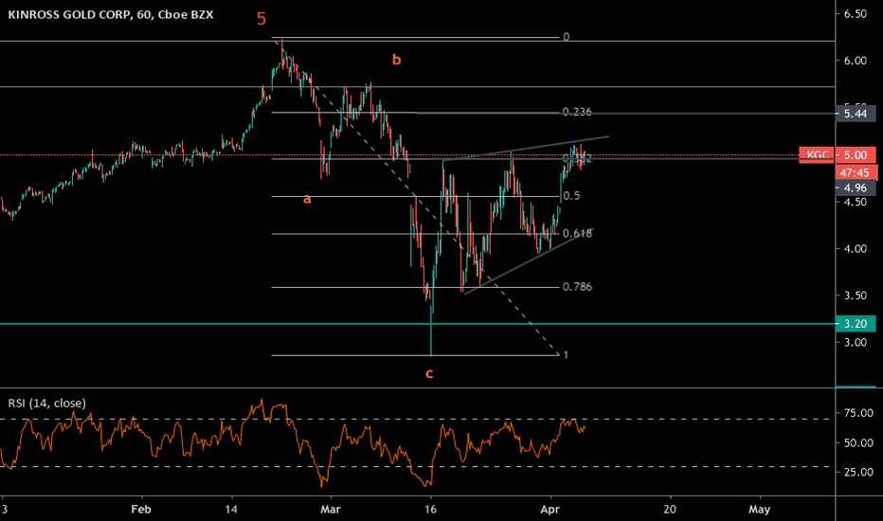Viewport: 883px width, 521px height.
Task: Click the 6.50 price scale value
Action: click(856, 14)
